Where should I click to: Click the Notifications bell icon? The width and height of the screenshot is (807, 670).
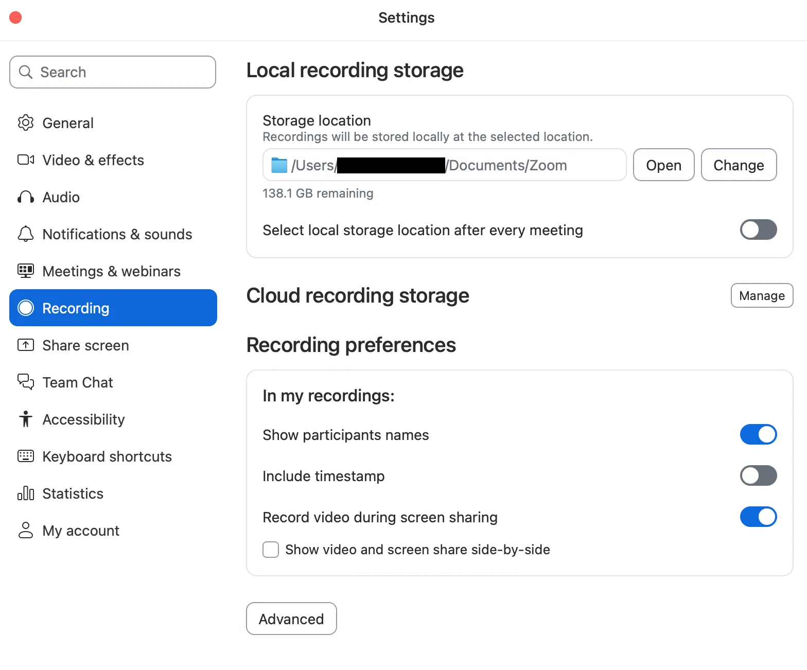pyautogui.click(x=26, y=234)
